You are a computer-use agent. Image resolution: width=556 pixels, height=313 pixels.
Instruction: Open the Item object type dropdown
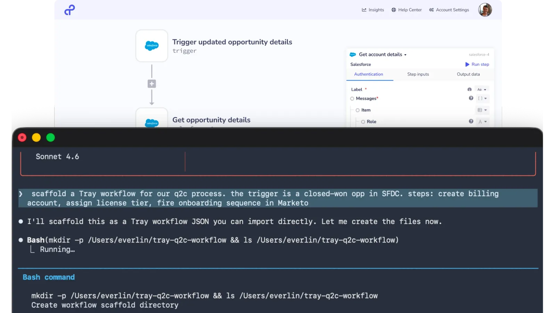482,110
